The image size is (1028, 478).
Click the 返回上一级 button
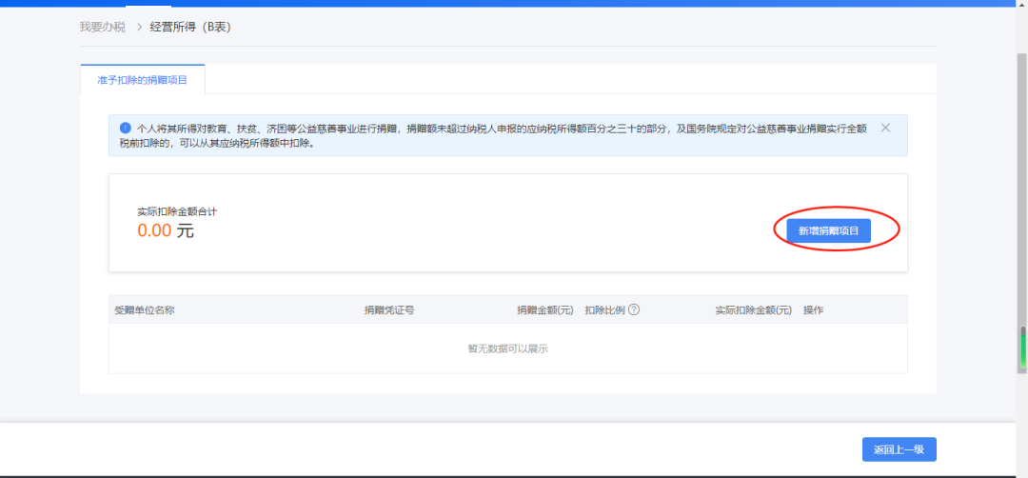(899, 449)
